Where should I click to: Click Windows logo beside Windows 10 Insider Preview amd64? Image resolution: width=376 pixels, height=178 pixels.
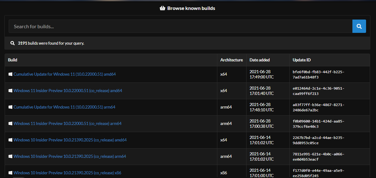click(10, 140)
